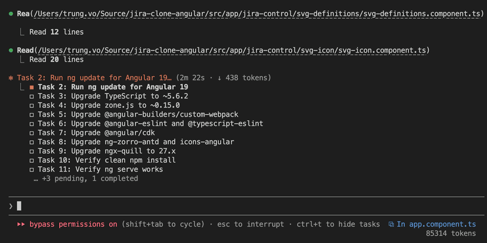Click the green bullet beside svg-icon Read
The image size is (487, 243).
point(11,51)
